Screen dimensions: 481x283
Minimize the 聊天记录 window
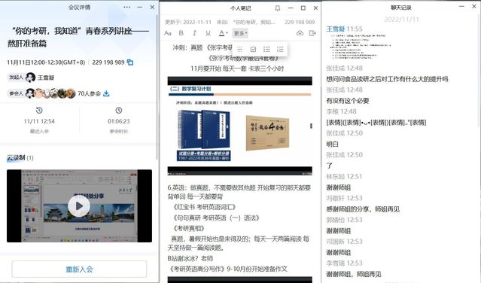(461, 6)
